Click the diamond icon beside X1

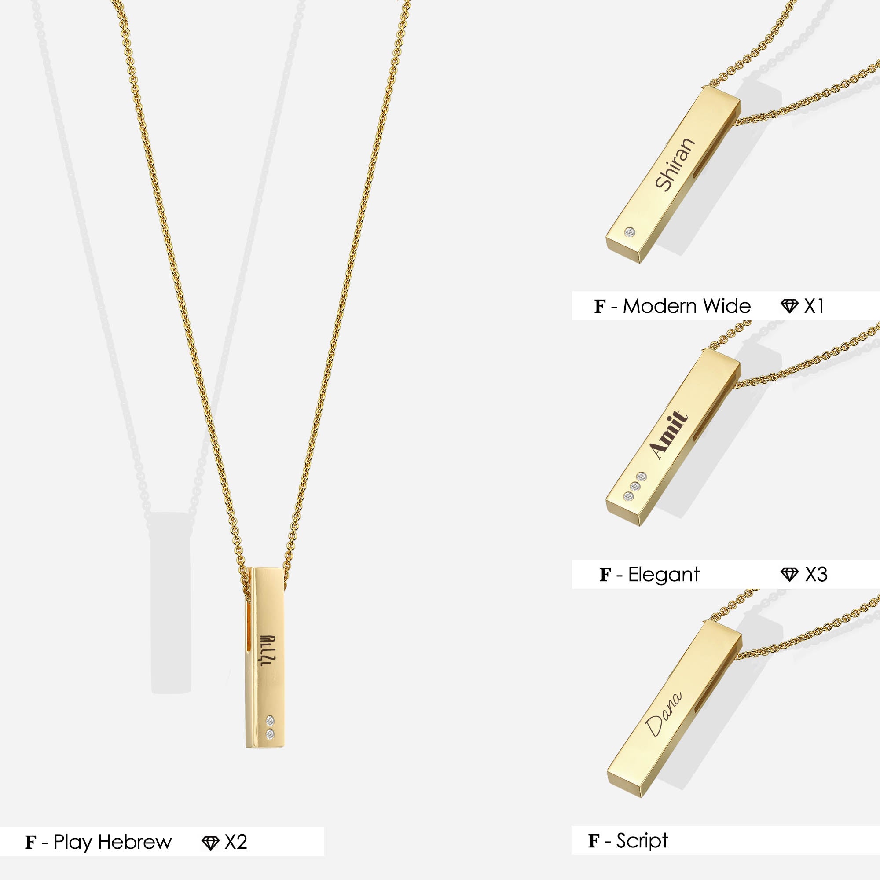coord(789,306)
